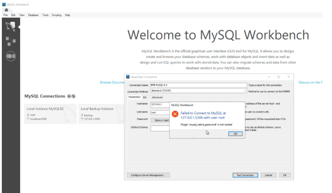Screen dimensions: 332x193
Task: Click the Setup New Connection window icon
Action: coord(127,77)
